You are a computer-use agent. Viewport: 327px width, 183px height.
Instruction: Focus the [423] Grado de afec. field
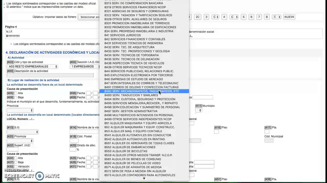coord(73,149)
